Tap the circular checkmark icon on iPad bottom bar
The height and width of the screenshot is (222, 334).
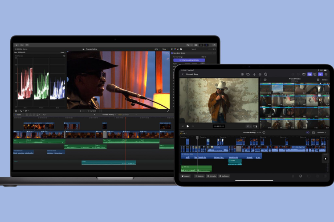(x=301, y=176)
